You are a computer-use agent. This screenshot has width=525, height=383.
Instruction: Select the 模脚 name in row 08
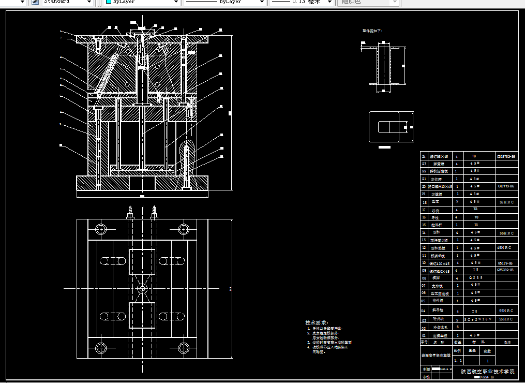436,278
